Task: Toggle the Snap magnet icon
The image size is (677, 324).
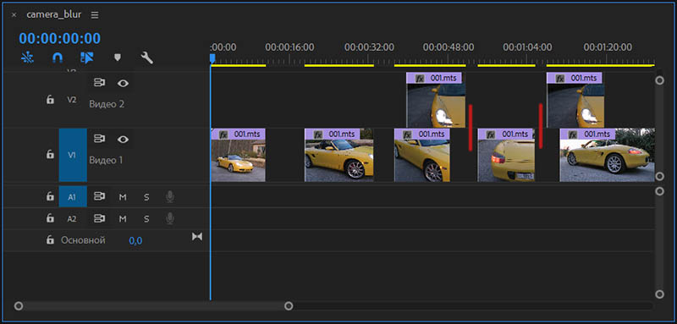Action: [57, 58]
